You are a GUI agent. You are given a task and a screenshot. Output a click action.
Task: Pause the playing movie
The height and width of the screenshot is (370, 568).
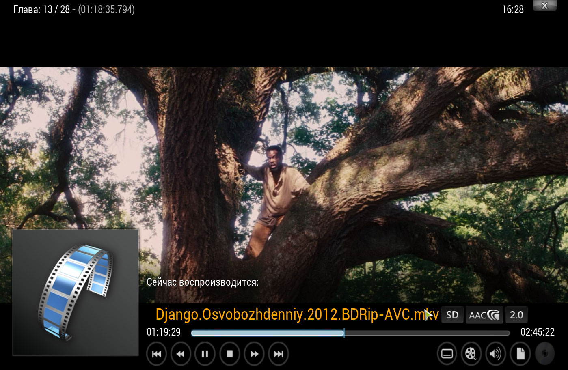205,354
